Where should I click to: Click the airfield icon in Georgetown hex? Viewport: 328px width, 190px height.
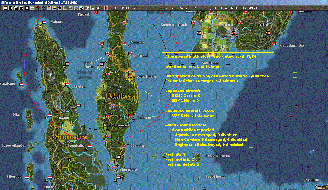[105, 63]
